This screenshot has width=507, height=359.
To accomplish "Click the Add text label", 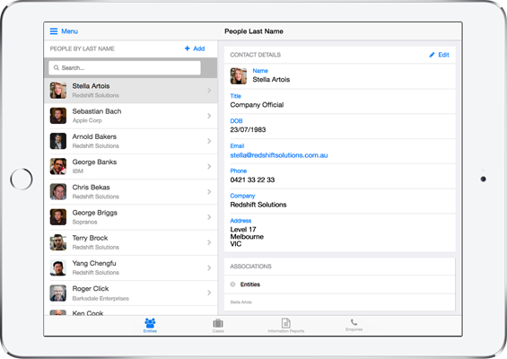I will pos(199,48).
